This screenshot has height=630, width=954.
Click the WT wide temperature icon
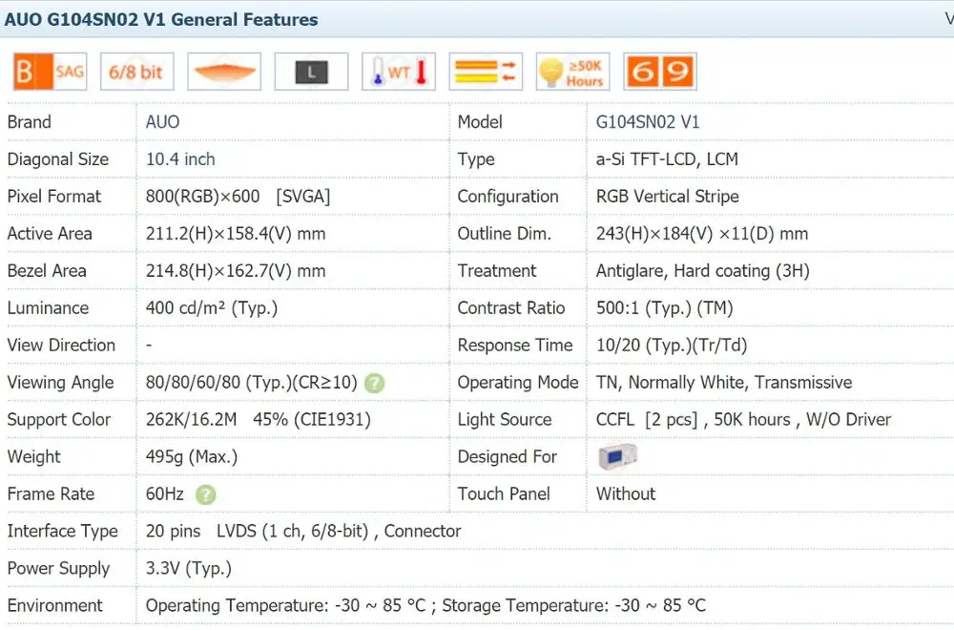399,72
